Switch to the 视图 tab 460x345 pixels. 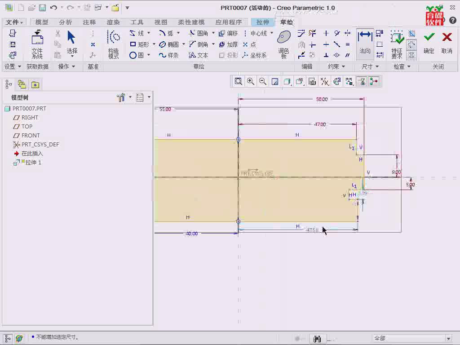click(x=161, y=22)
